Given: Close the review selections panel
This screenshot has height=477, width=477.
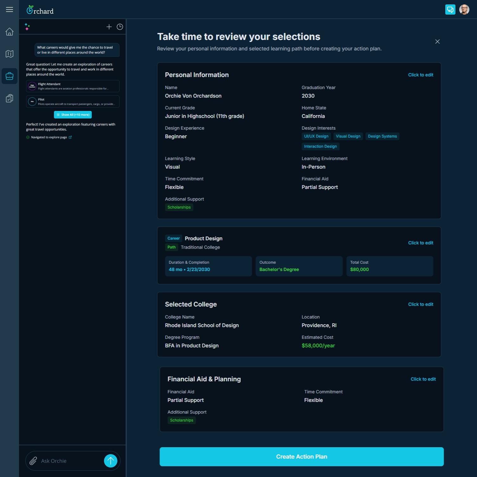Looking at the screenshot, I should (x=437, y=42).
